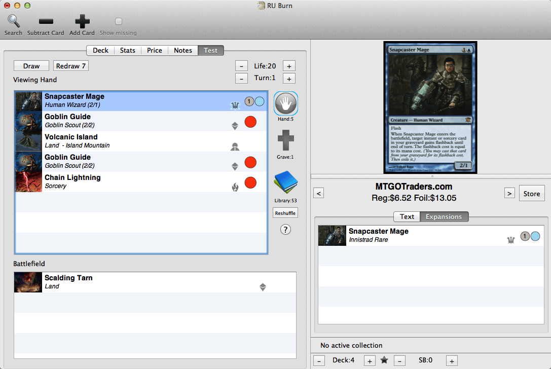Click the Battlefield label
The height and width of the screenshot is (369, 551).
coord(29,264)
